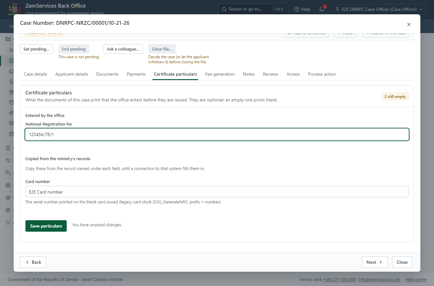
Task: Click the folder chart icon at the sidebar top
Action: point(8,39)
